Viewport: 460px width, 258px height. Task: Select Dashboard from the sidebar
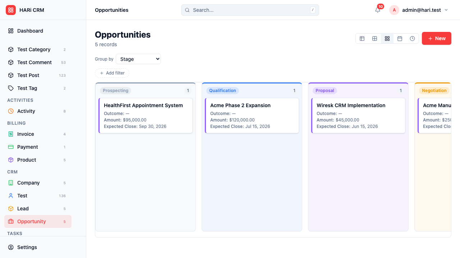coord(30,31)
